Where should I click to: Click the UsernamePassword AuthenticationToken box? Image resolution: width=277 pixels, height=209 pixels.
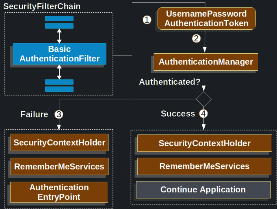206,18
